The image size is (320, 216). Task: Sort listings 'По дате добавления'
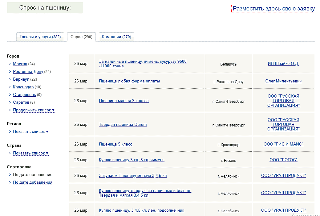[32, 182]
